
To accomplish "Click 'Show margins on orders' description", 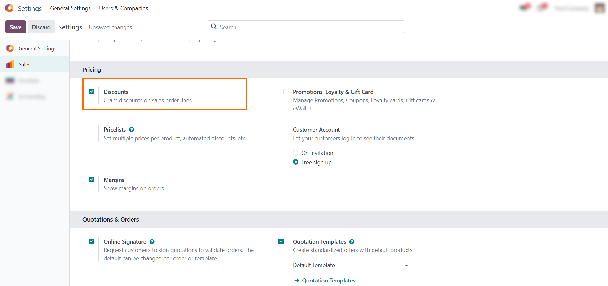I will [134, 188].
